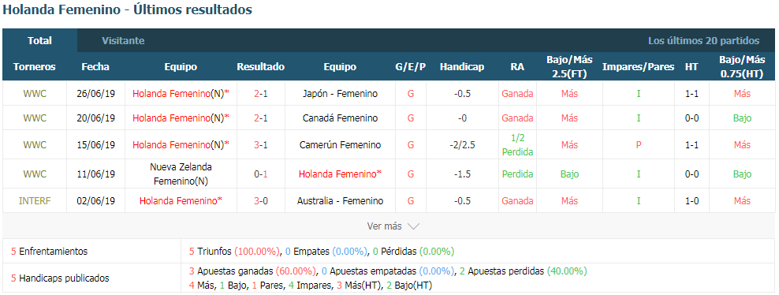The image size is (779, 295).
Task: Open Los últimos 20 partidos dropdown
Action: tap(703, 41)
